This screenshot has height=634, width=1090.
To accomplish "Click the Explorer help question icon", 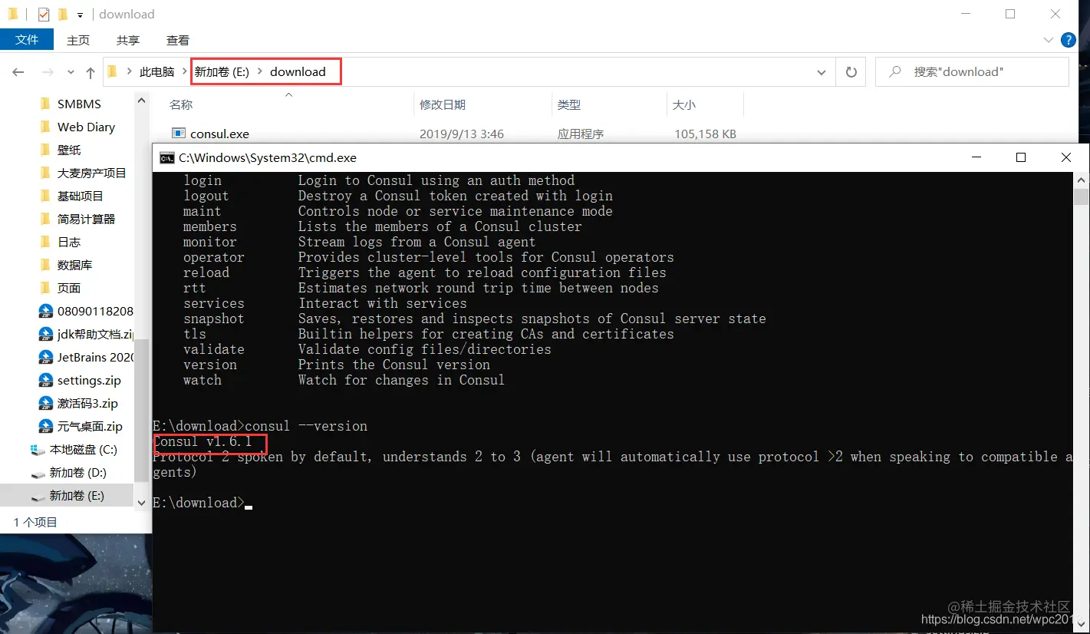I will (1068, 40).
